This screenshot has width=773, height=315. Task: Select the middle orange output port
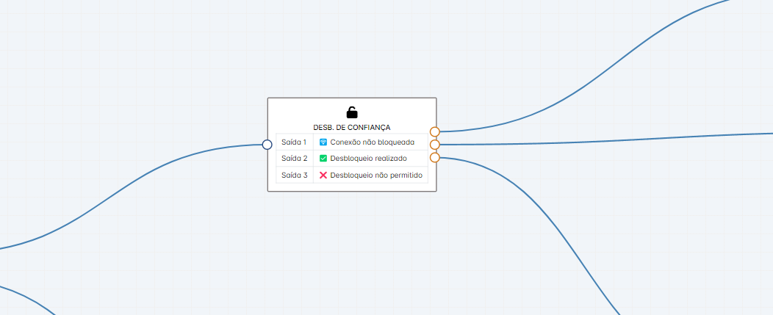pyautogui.click(x=435, y=145)
